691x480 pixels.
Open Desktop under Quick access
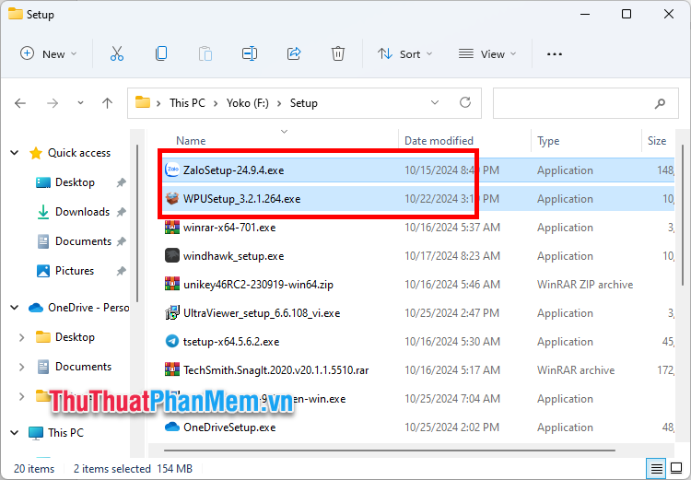point(75,182)
